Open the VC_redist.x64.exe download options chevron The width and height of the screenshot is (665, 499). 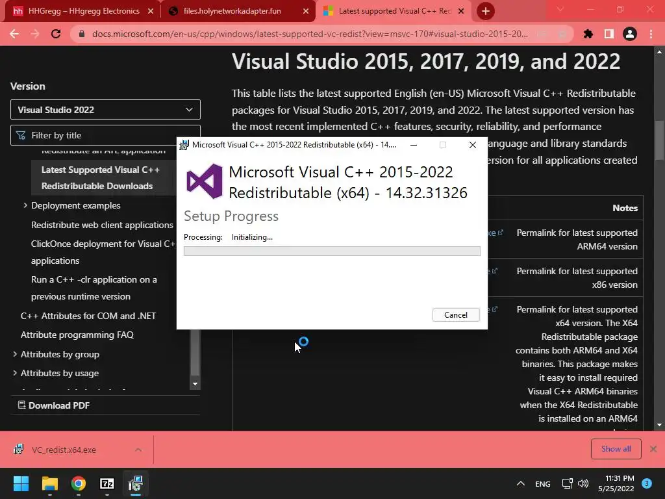point(138,450)
